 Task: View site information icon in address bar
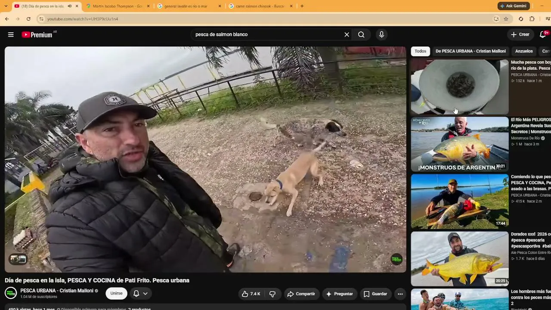[x=41, y=19]
